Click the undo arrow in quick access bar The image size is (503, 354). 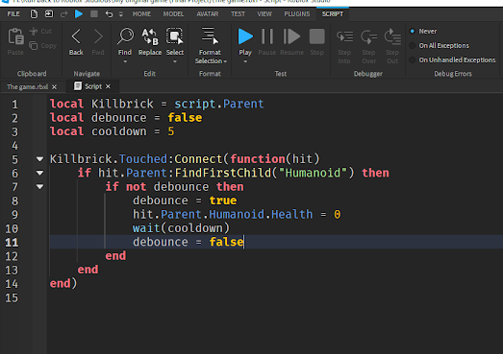coord(109,14)
